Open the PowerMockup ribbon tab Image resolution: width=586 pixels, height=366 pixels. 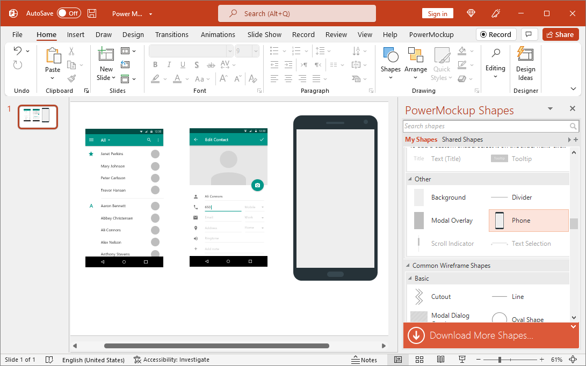431,34
